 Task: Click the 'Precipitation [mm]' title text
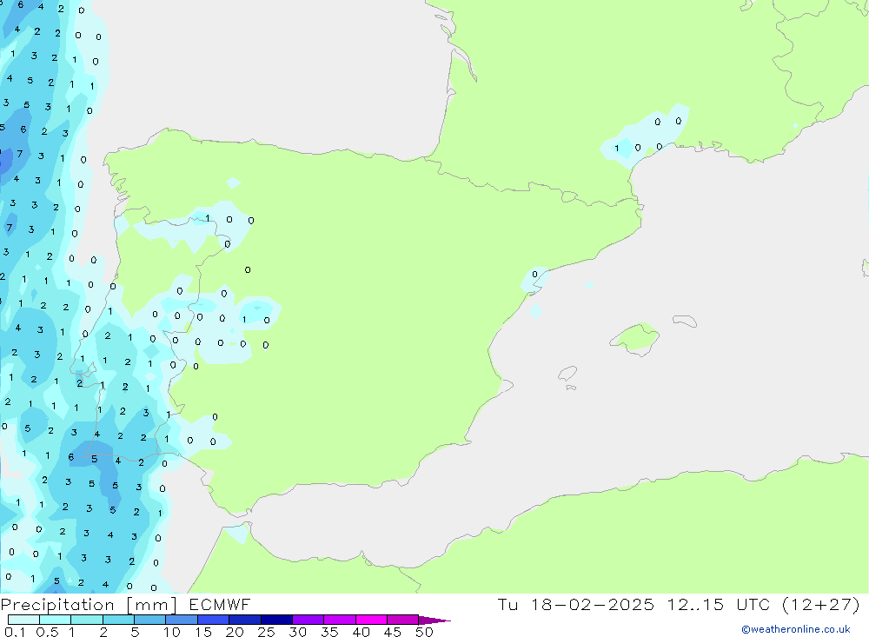[90, 605]
